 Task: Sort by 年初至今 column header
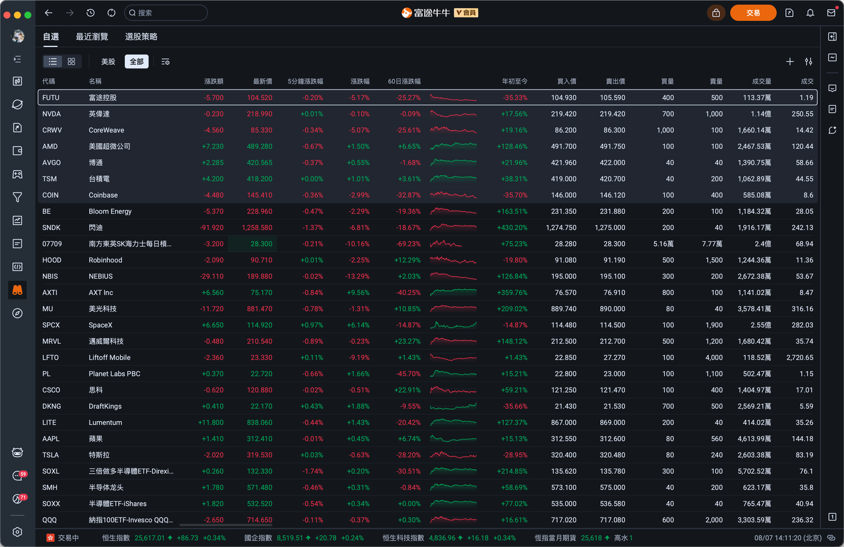(x=514, y=81)
